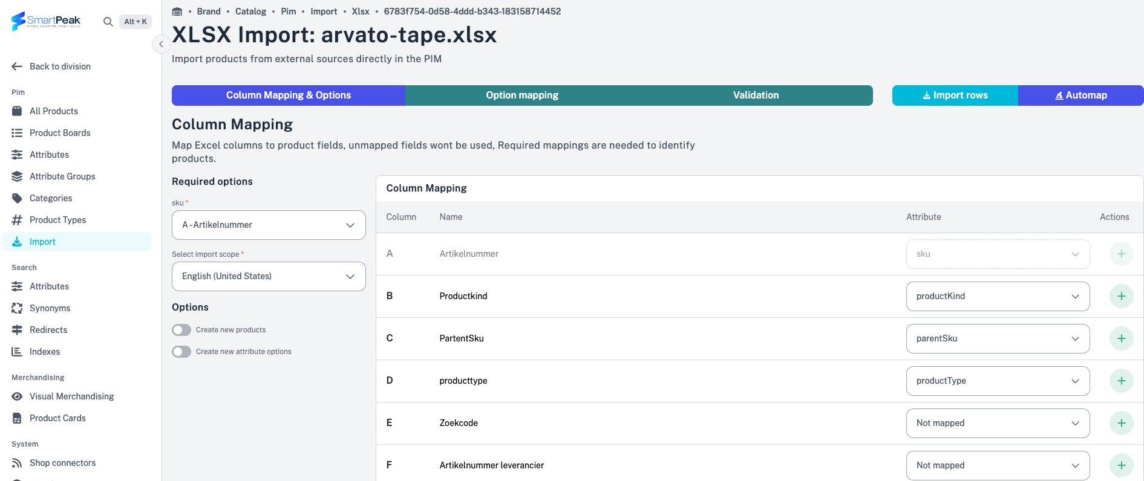This screenshot has width=1144, height=481.
Task: Expand the import scope English dropdown
Action: coord(269,276)
